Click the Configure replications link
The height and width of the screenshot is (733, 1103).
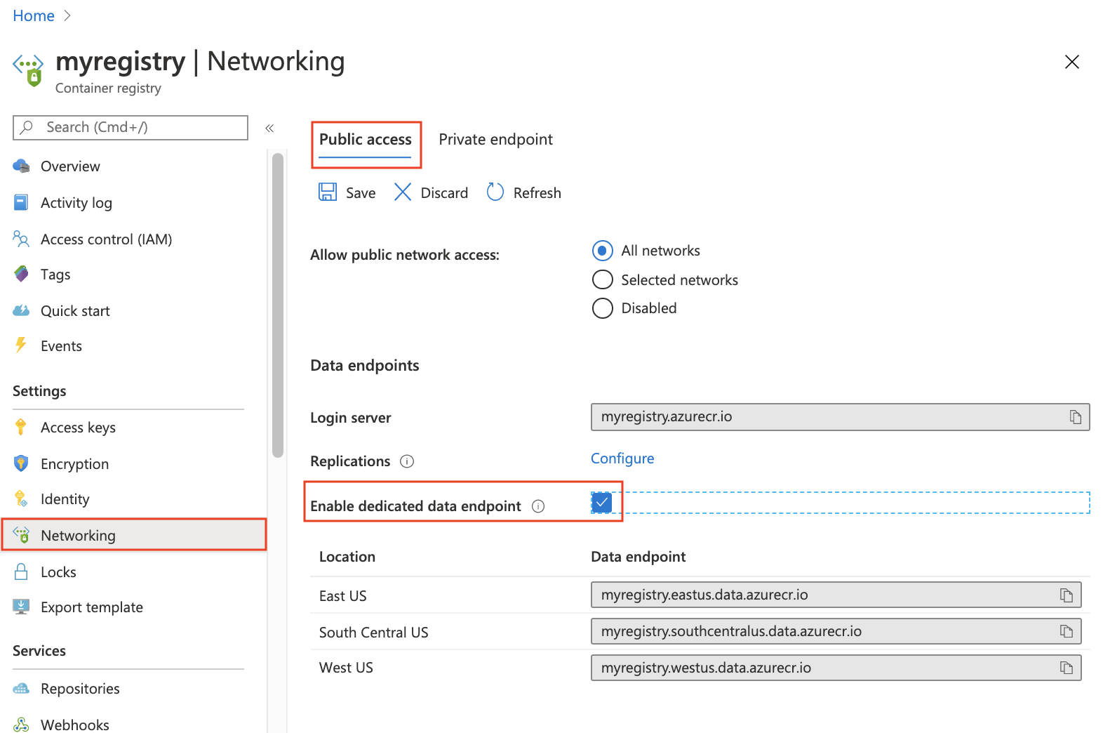click(622, 458)
